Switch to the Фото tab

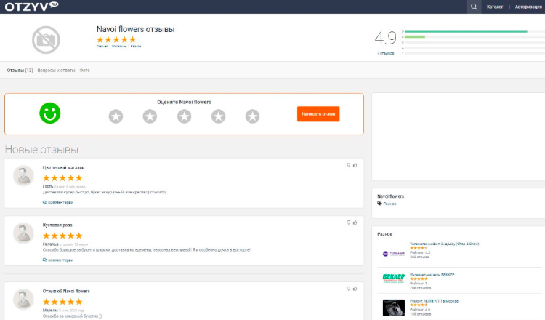coord(85,71)
